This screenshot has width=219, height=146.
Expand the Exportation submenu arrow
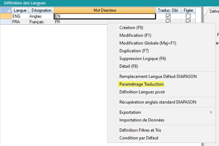pyautogui.click(x=211, y=112)
